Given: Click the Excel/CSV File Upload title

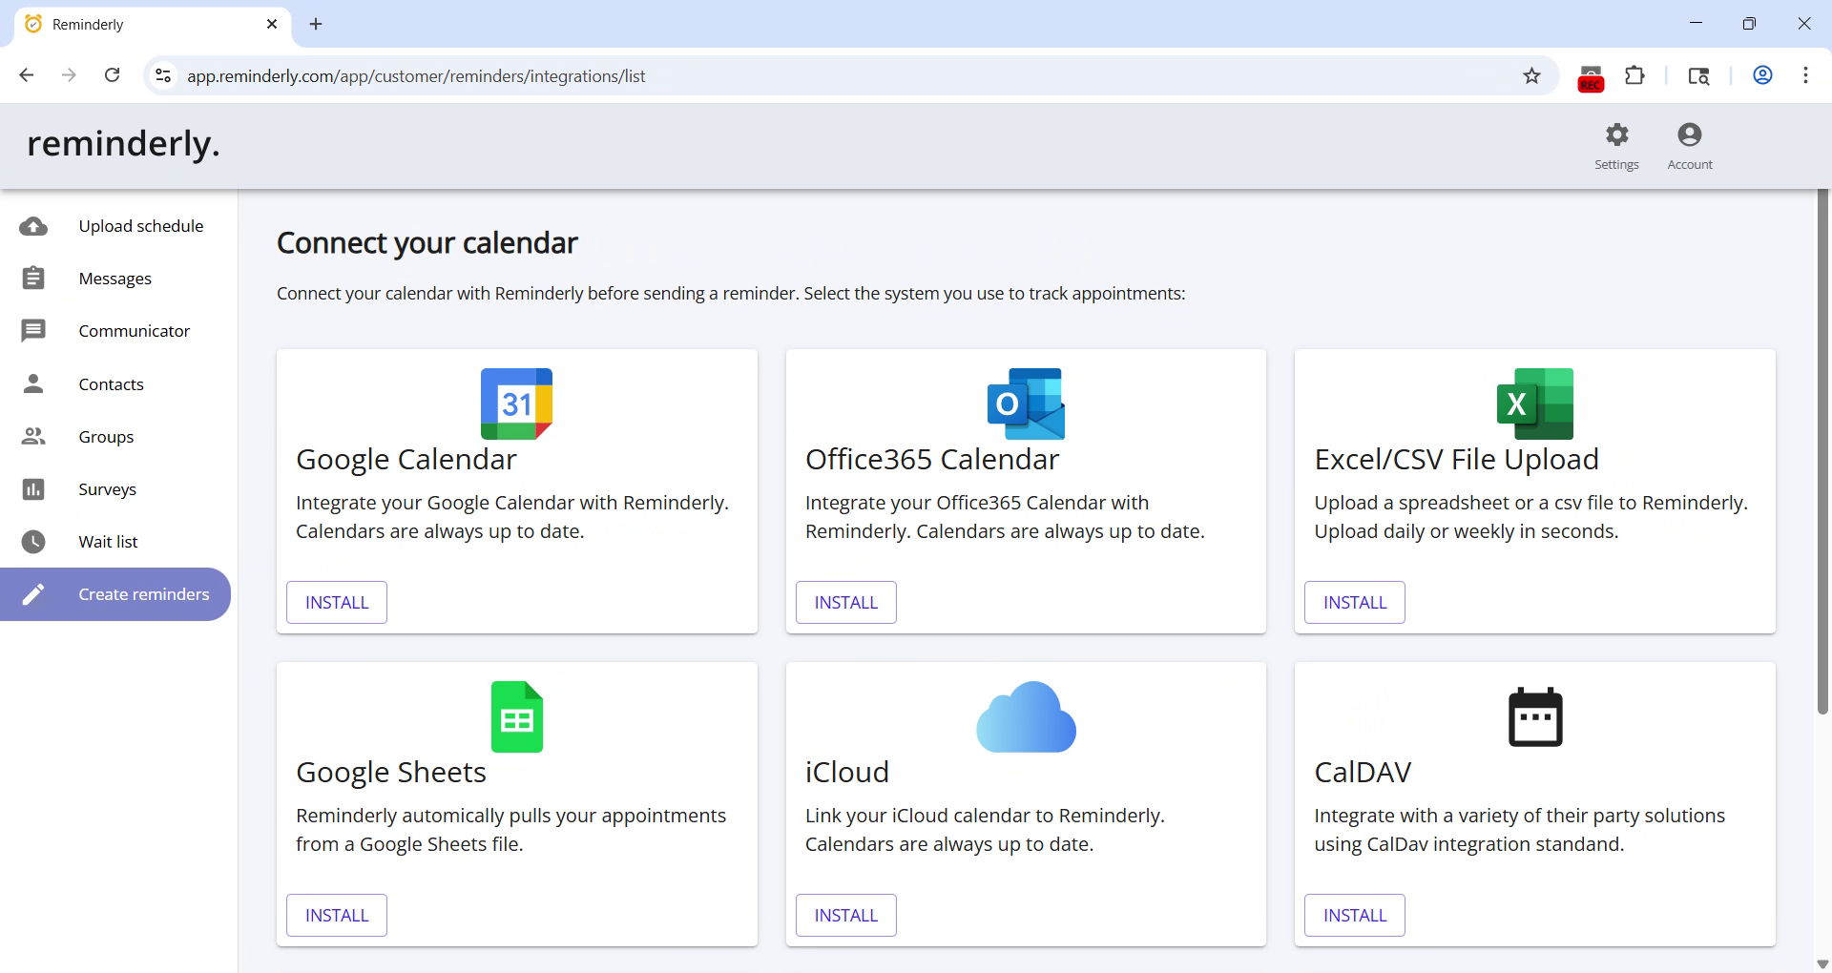Looking at the screenshot, I should pyautogui.click(x=1456, y=460).
